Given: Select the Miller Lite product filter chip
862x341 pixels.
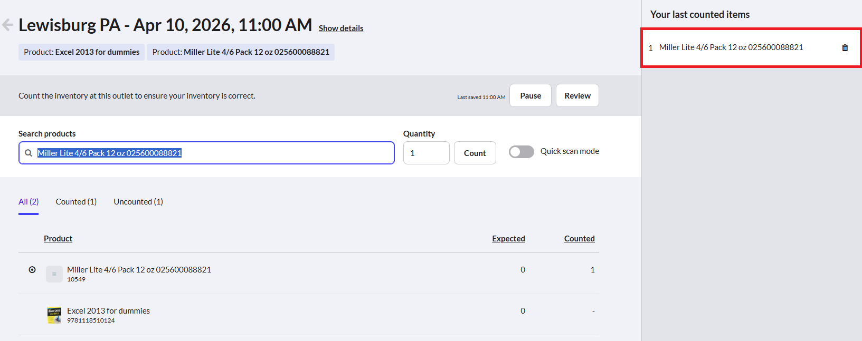Looking at the screenshot, I should tap(241, 52).
